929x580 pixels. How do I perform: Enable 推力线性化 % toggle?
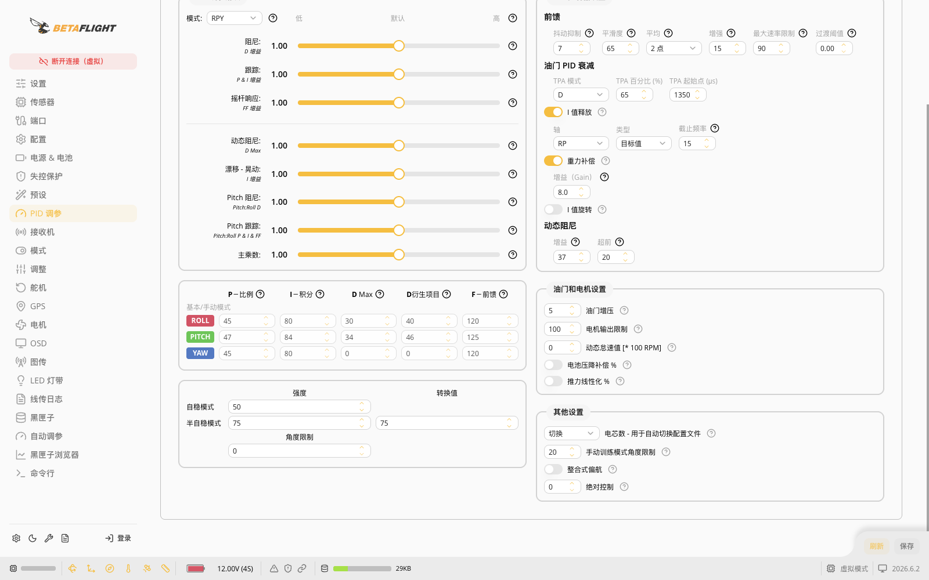click(553, 381)
